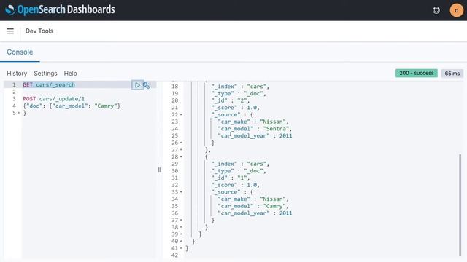Click line number 42 in output gutter
Viewport: 467px width, 262px height.
point(175,255)
